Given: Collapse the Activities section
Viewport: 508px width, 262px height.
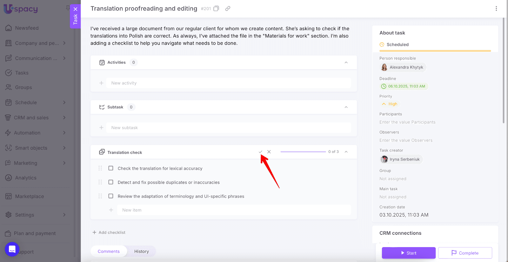Looking at the screenshot, I should [x=346, y=62].
